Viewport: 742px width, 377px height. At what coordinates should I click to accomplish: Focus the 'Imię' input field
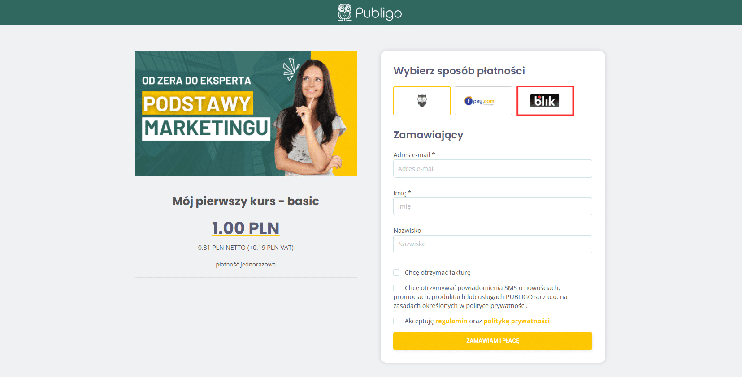click(x=493, y=206)
